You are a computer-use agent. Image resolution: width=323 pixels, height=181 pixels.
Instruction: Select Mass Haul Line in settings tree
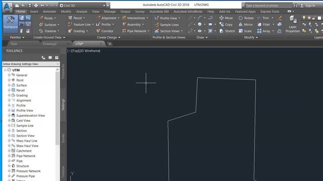27,141
